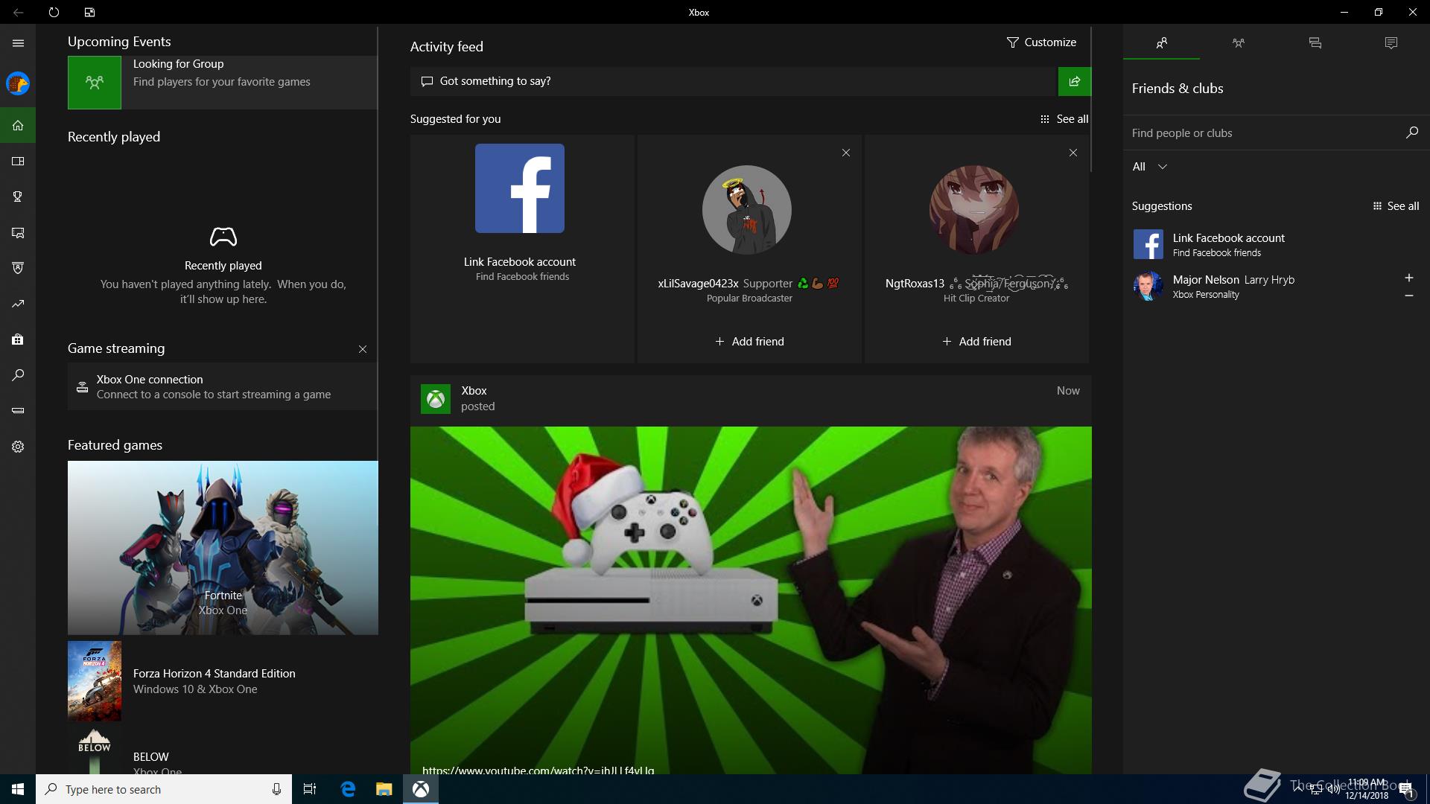The width and height of the screenshot is (1430, 804).
Task: Open Connection console icon in sidebar
Action: point(18,411)
